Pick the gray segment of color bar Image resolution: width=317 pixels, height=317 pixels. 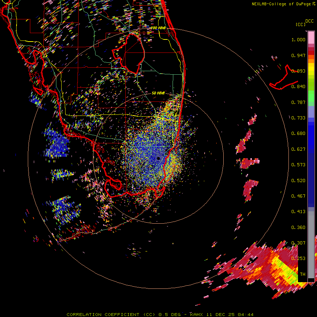[x=311, y=245]
